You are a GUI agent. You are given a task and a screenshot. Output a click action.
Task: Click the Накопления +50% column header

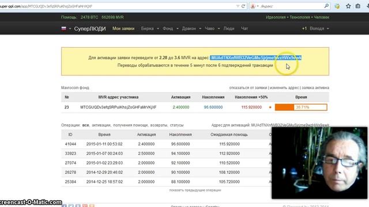pos(251,97)
